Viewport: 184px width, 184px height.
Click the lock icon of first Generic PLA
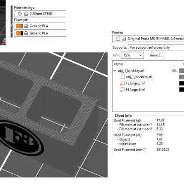[x=26, y=26]
